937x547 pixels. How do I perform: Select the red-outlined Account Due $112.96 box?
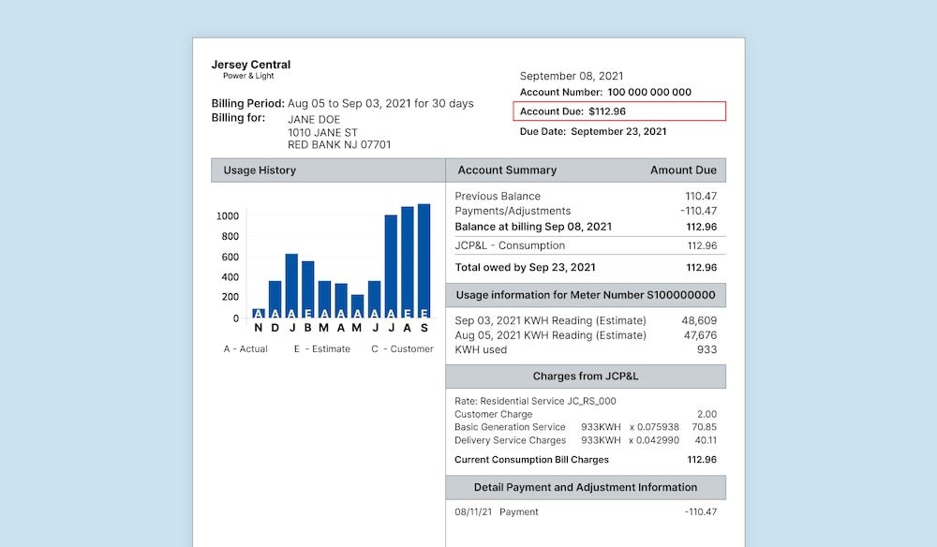point(619,111)
